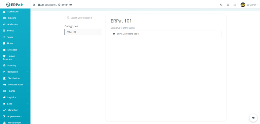Expand the Production submenu arrow
This screenshot has width=260, height=124.
27,72
